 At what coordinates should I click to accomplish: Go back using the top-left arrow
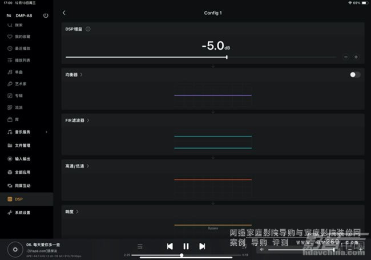coord(64,13)
